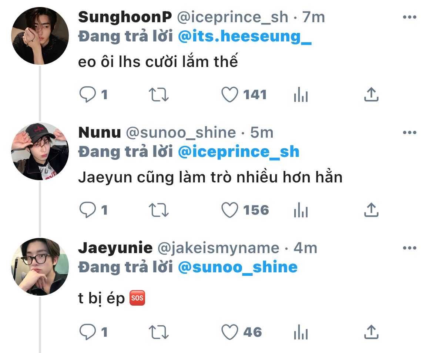Viewport: 433px width, 353px height.
Task: View analytics for Jaeyunie's tweet
Action: pyautogui.click(x=301, y=333)
